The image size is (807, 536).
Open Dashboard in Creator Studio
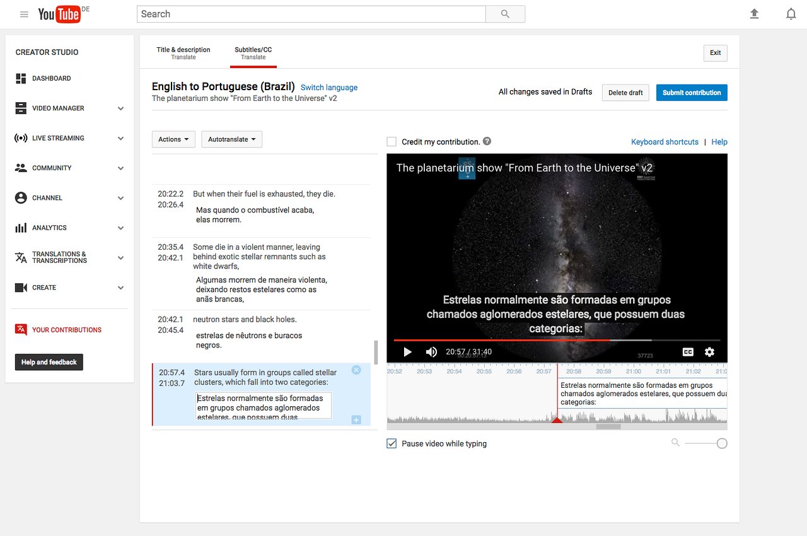[x=51, y=79]
